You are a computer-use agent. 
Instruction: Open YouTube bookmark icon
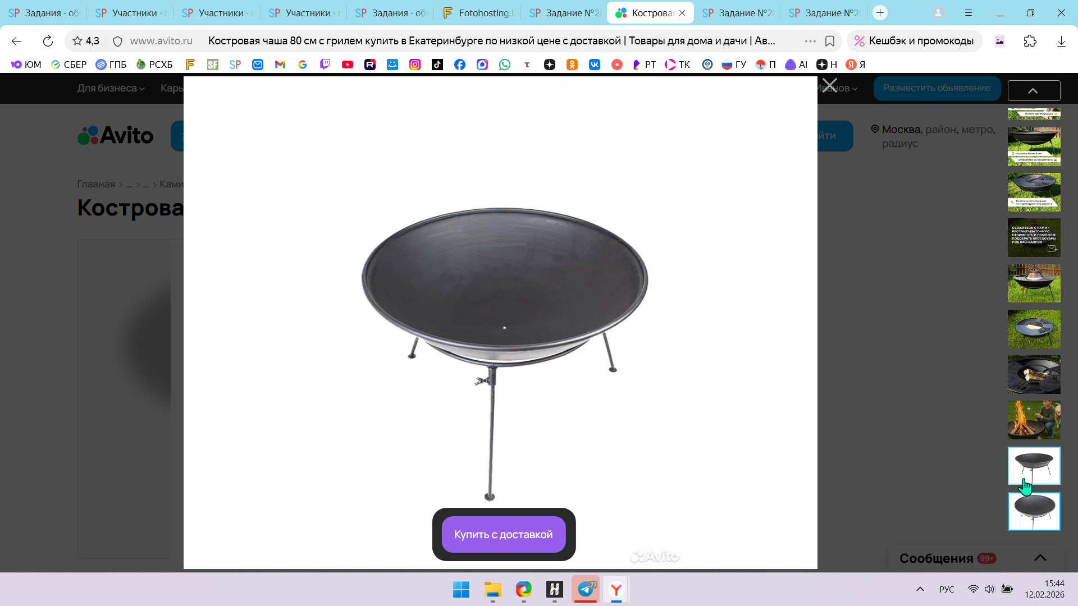coord(348,65)
